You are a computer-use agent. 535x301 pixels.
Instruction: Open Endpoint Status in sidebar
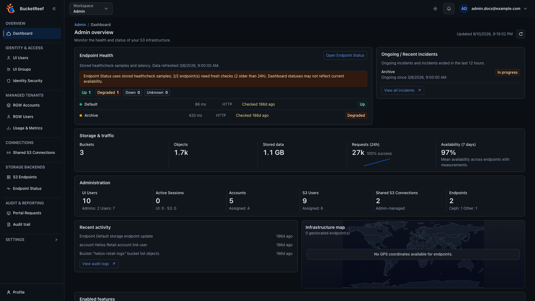point(32,189)
